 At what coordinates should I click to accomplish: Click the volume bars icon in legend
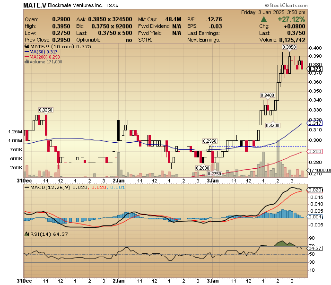(x=26, y=61)
